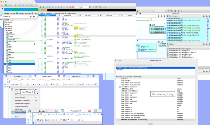Open the Imports tab

tap(130, 15)
